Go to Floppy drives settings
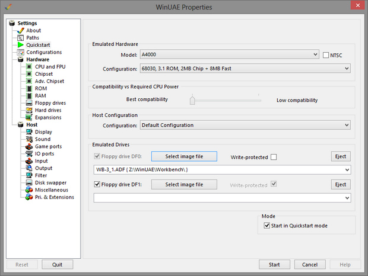368x276 pixels. [50, 103]
